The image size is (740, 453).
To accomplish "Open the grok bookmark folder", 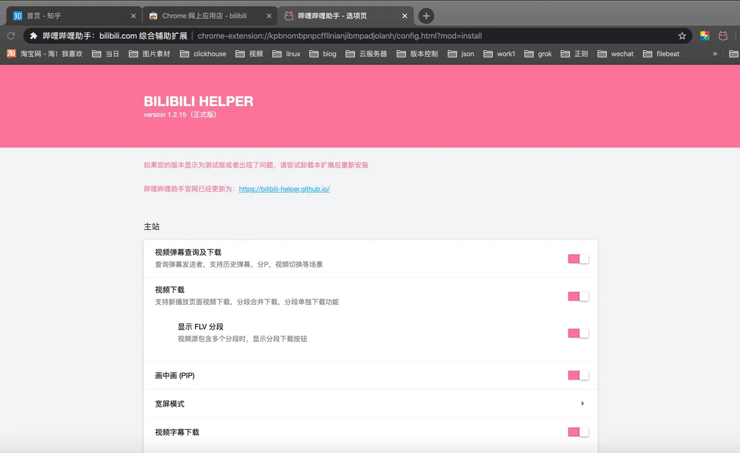I will pyautogui.click(x=538, y=54).
